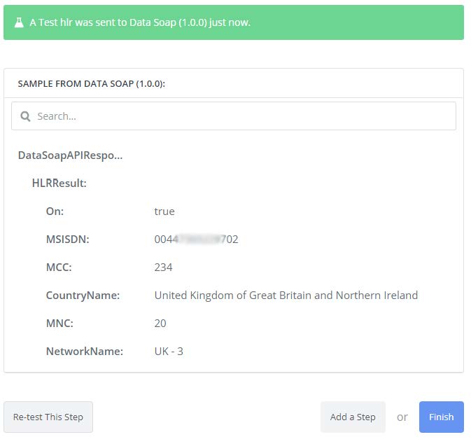
Task: Click the MCC: label
Action: (x=59, y=268)
